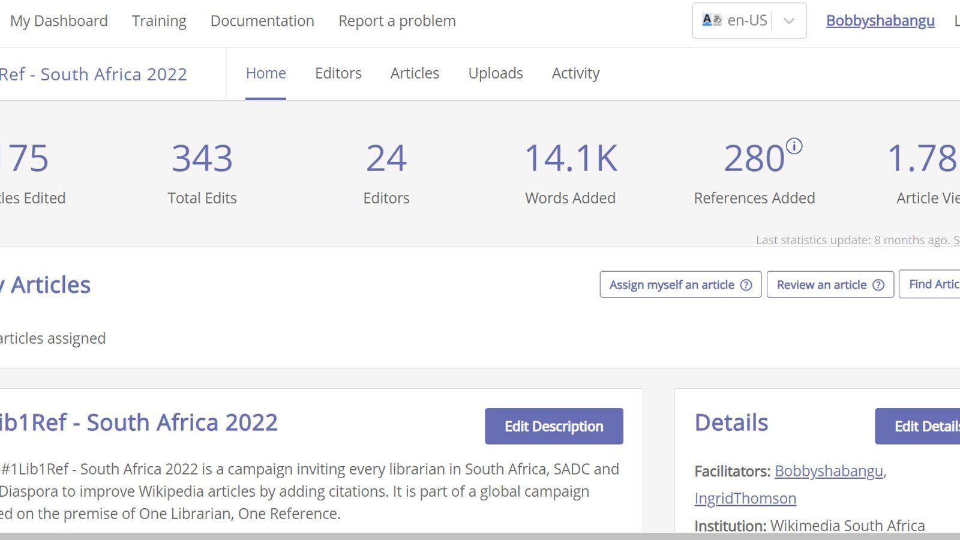The image size is (960, 540).
Task: View the Activity tab
Action: click(x=575, y=73)
